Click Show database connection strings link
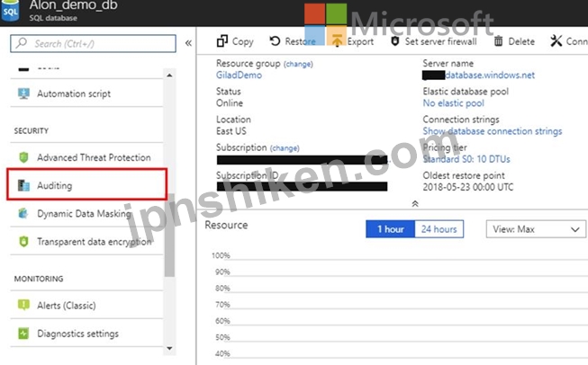588x365 pixels. (x=493, y=131)
